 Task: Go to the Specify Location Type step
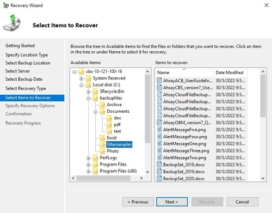(x=27, y=55)
